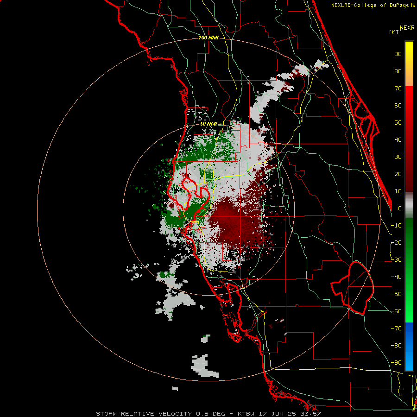Click the 100 NMI range ring label

tap(208, 38)
